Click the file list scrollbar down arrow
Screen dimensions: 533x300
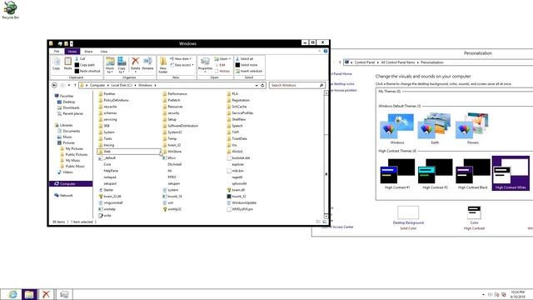click(326, 216)
